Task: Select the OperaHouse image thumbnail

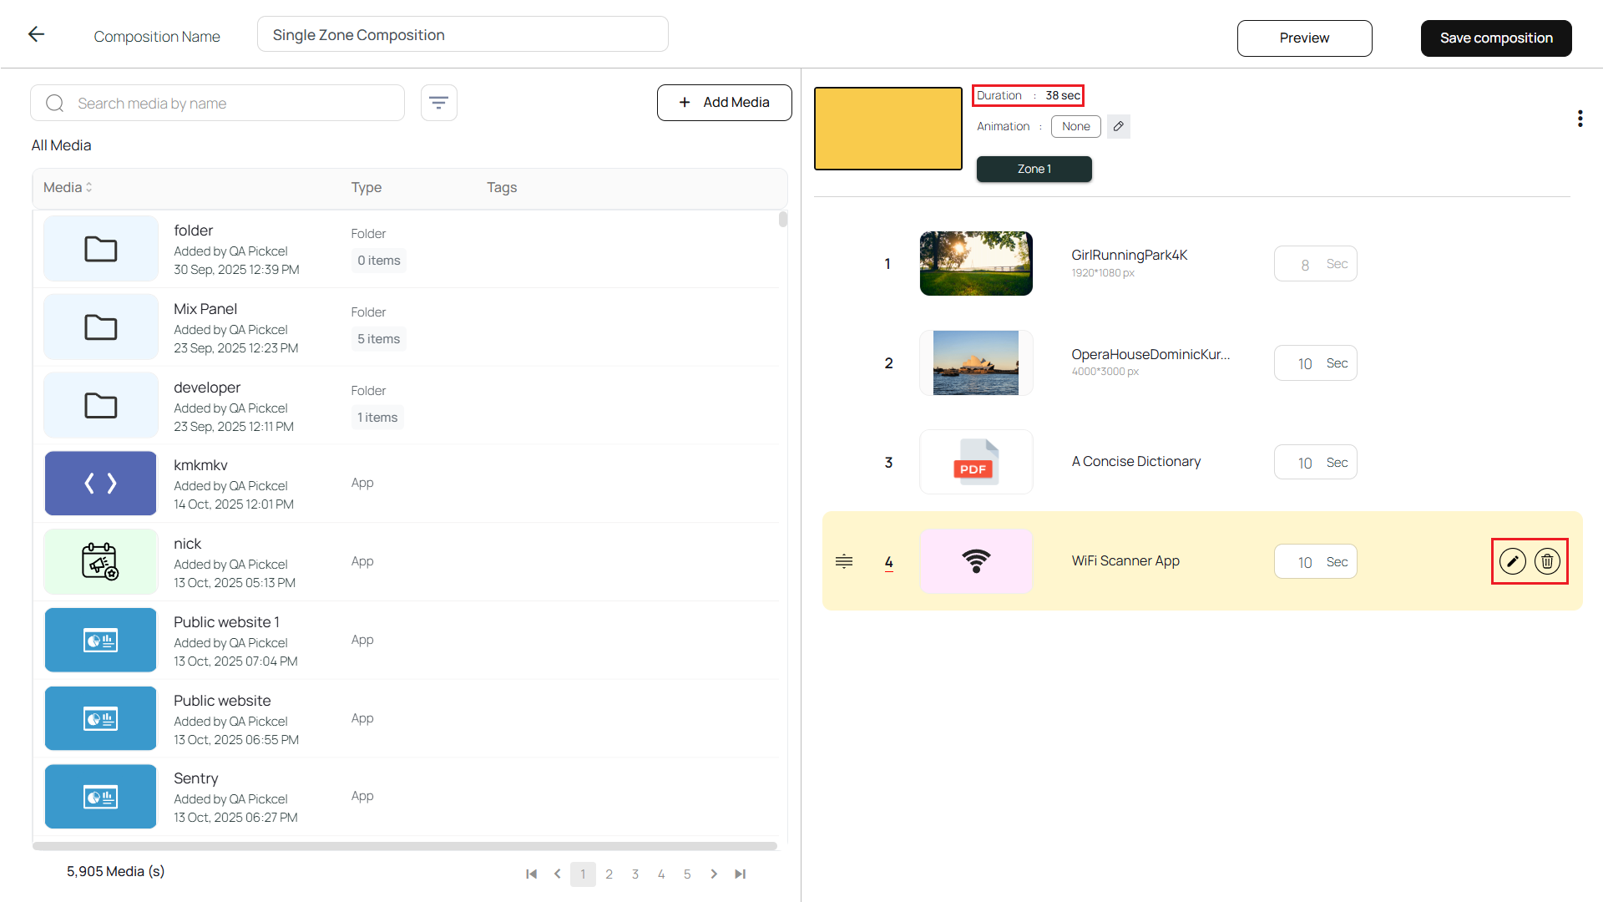Action: coord(975,362)
